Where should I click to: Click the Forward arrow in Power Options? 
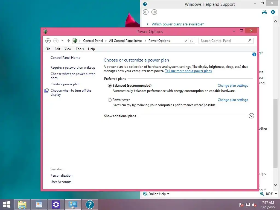56,41
